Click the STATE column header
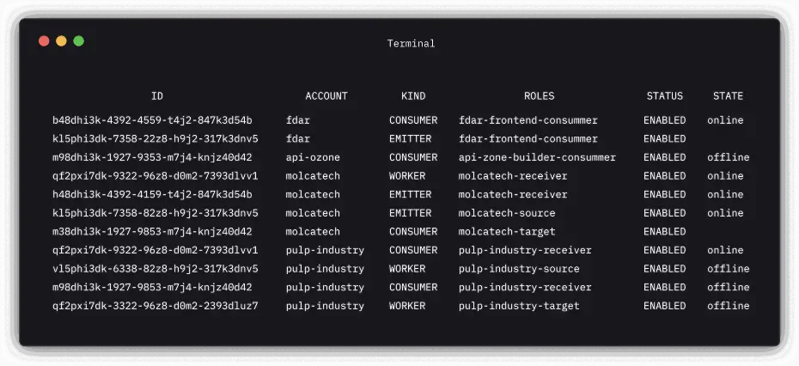This screenshot has width=799, height=366. (728, 96)
